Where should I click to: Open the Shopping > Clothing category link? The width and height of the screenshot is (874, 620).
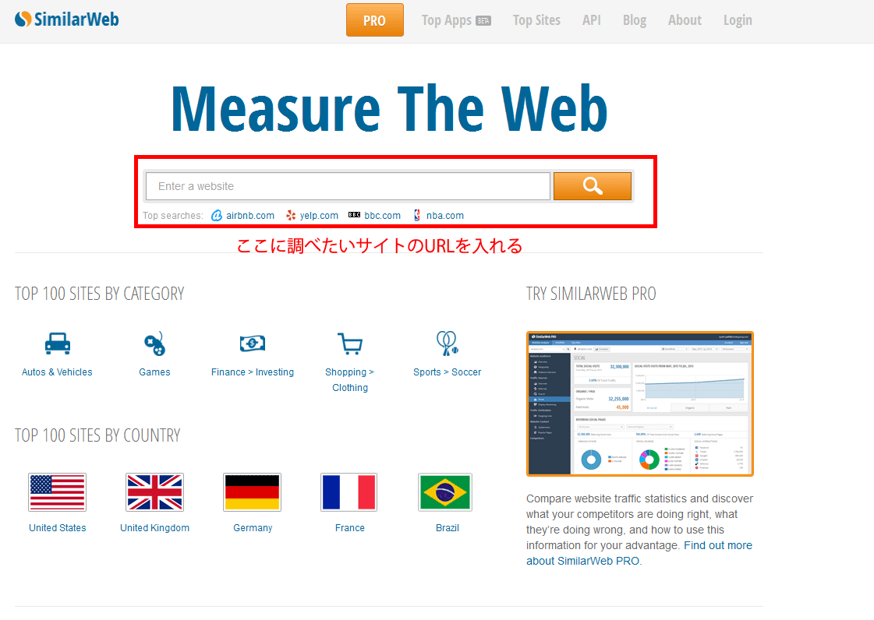[350, 380]
